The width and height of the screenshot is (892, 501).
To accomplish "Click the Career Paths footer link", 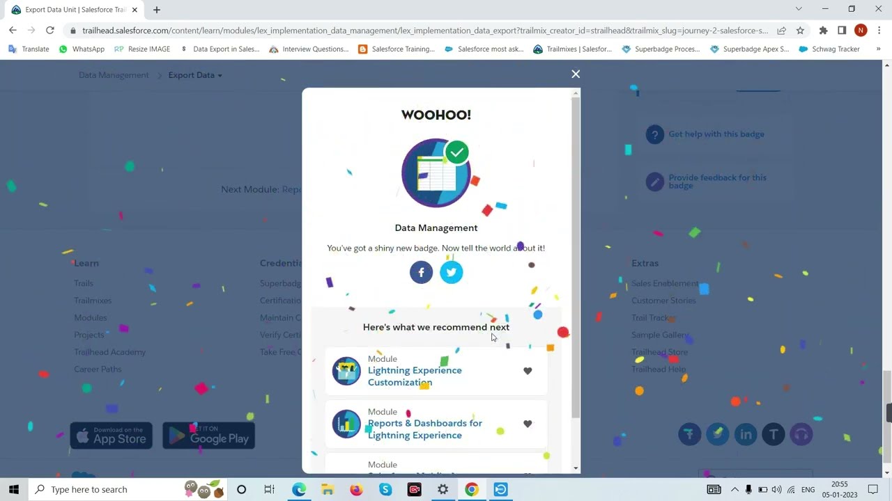I will click(98, 369).
